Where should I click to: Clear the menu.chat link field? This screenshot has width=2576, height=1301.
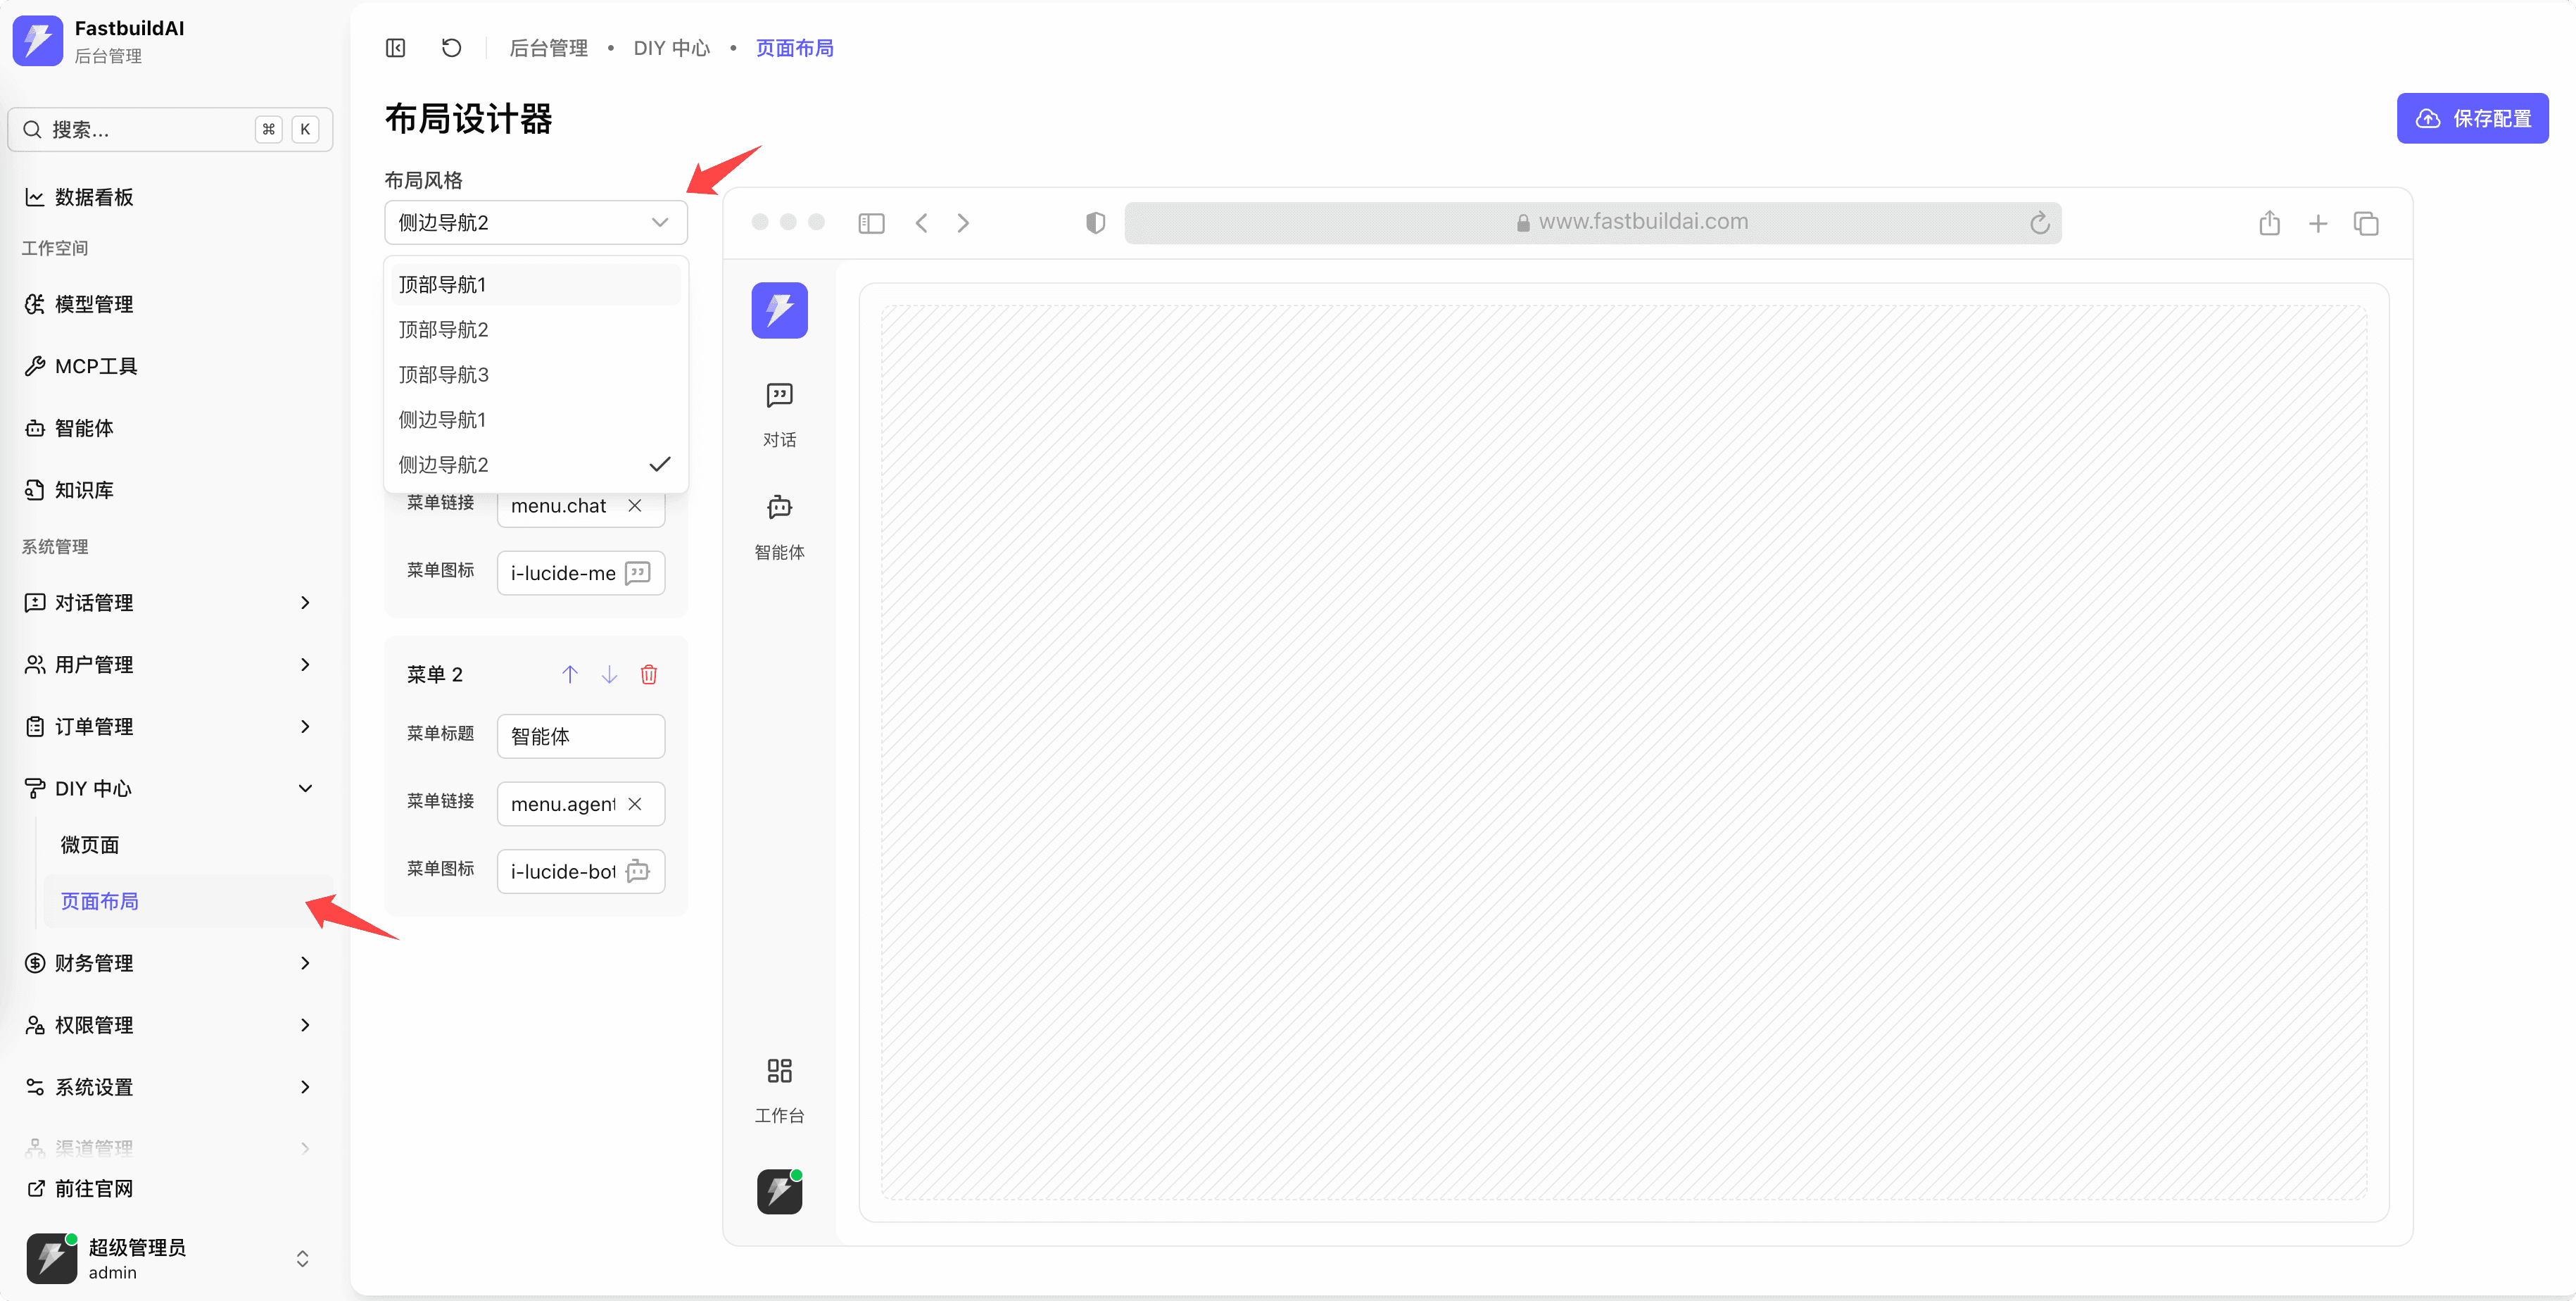[x=634, y=506]
